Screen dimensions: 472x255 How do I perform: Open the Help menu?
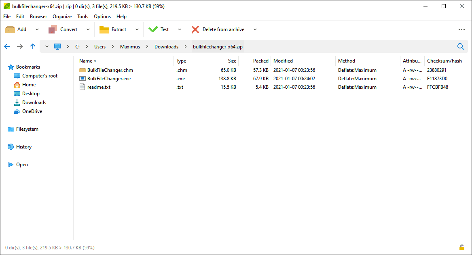[121, 17]
